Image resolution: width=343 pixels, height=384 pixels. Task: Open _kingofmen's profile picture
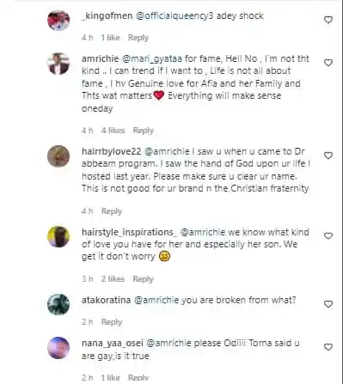pos(58,20)
